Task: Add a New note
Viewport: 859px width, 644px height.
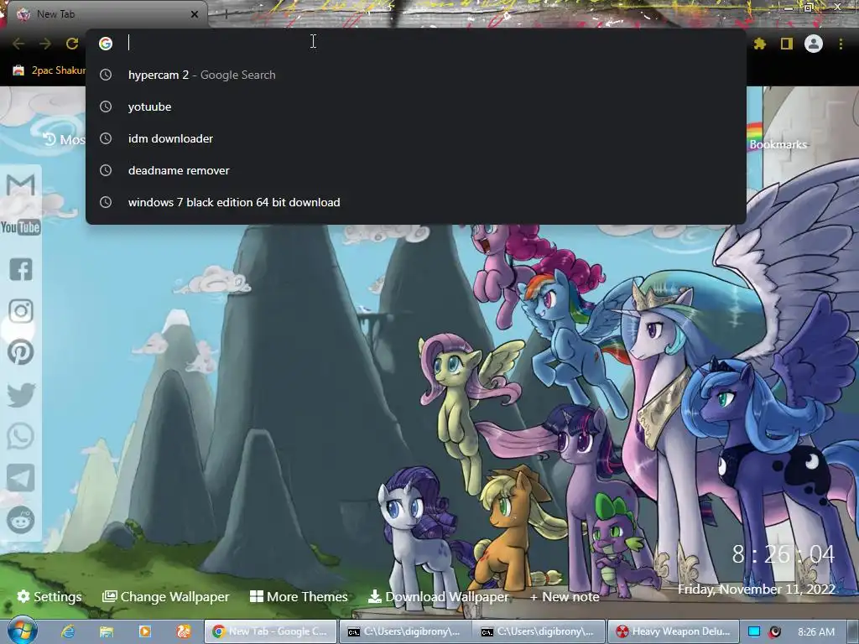Action: click(565, 596)
